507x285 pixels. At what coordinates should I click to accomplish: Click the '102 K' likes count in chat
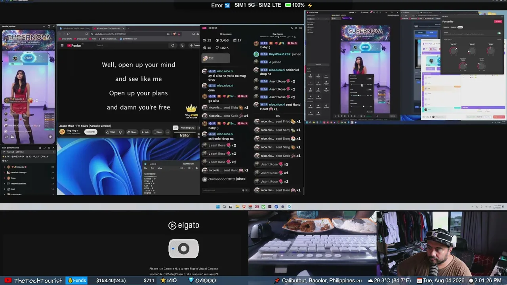coord(222,48)
